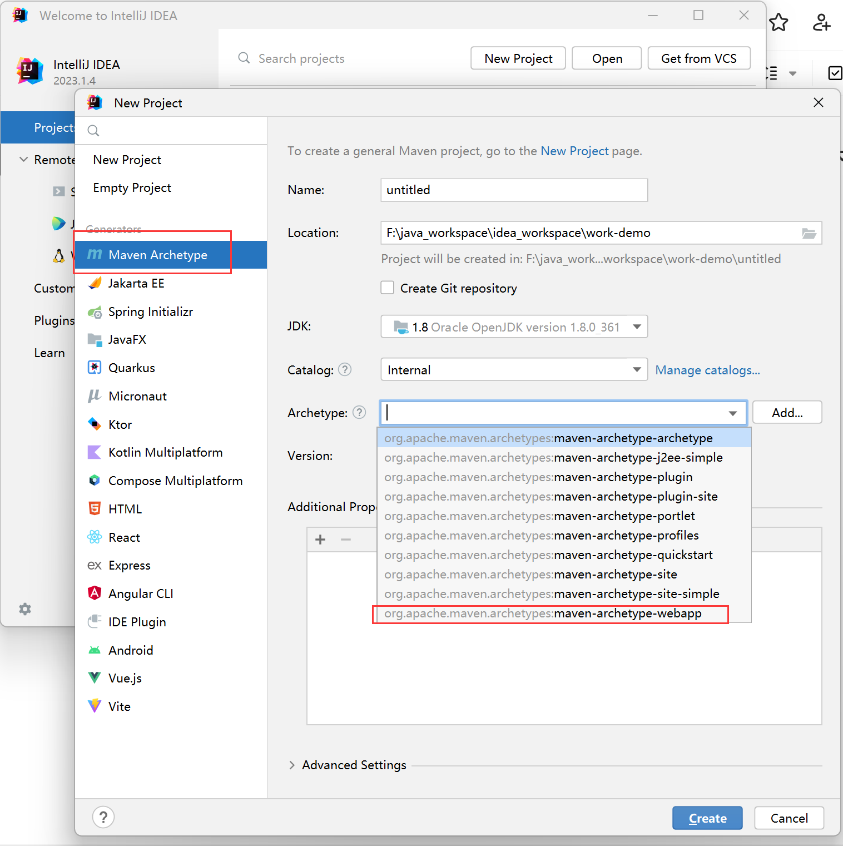
Task: Close the New Project dialog
Action: [x=819, y=102]
